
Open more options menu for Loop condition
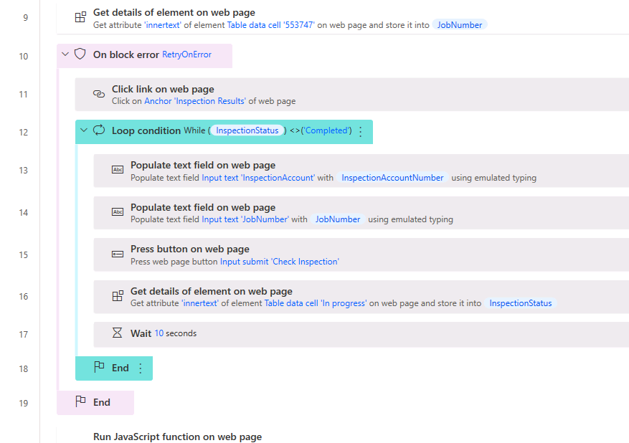[360, 131]
